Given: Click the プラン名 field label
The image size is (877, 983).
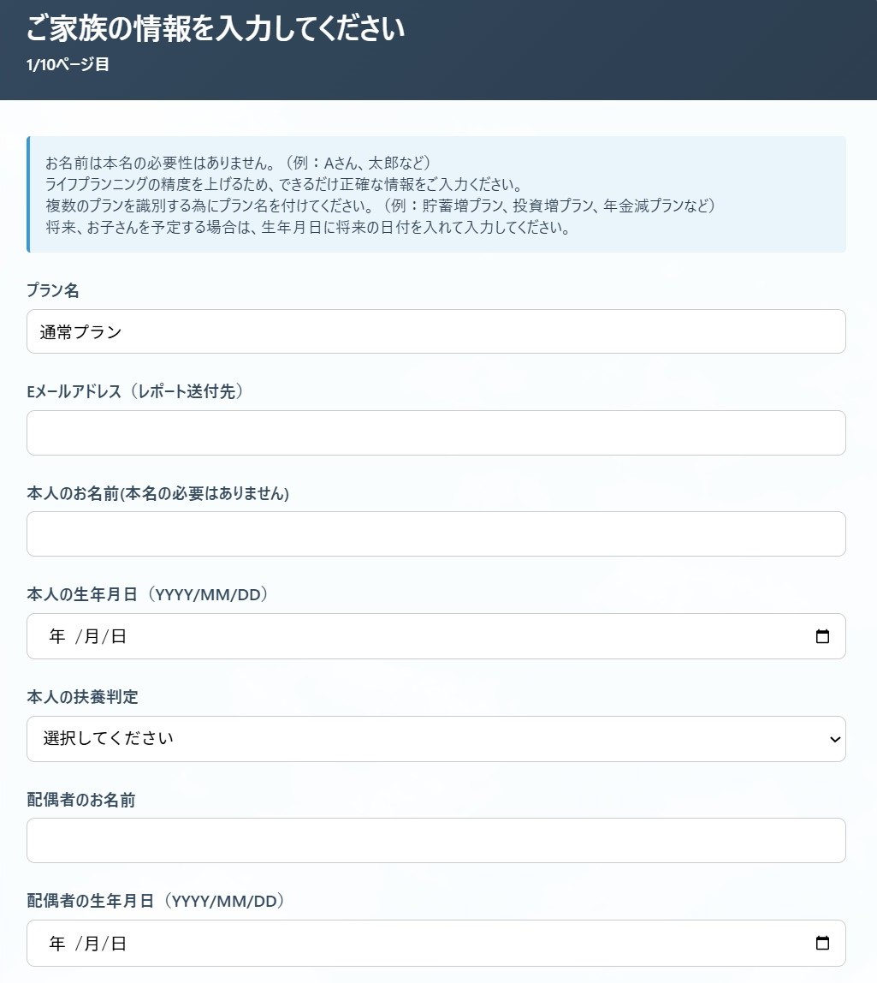Looking at the screenshot, I should click(50, 290).
